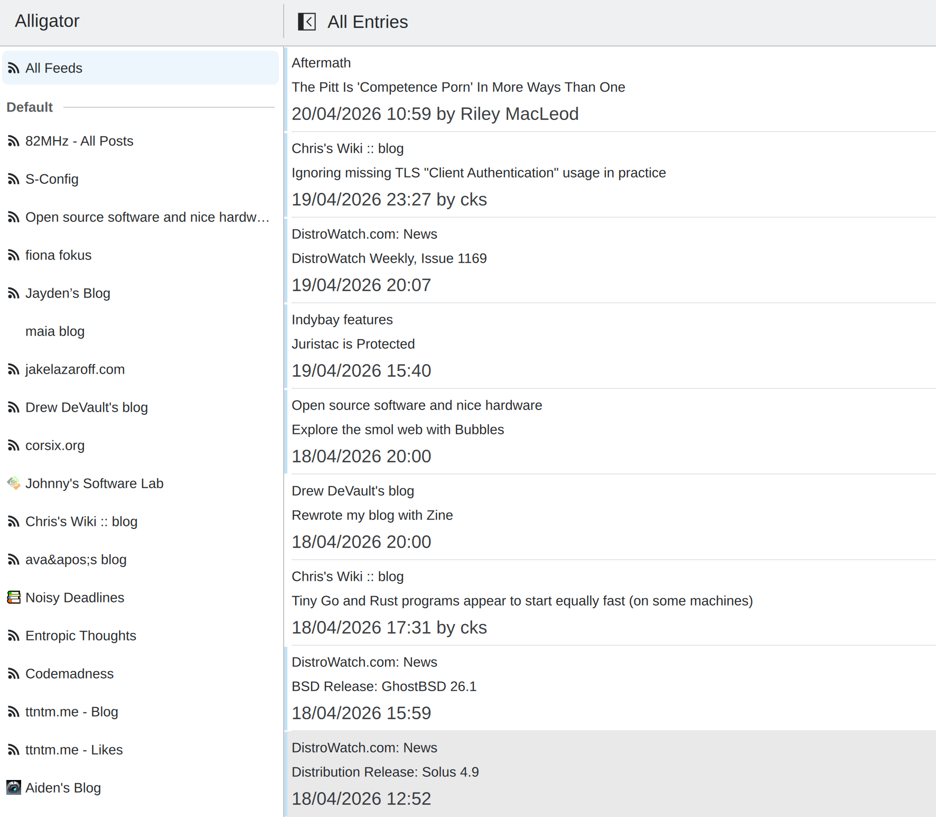
Task: Open Distribution Release: Solus 4.9 entry
Action: (610, 774)
